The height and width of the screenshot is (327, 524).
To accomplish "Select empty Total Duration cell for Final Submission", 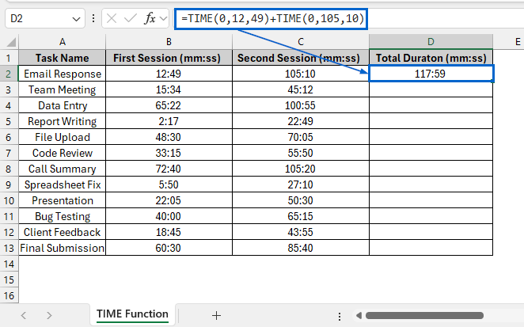I will (431, 248).
